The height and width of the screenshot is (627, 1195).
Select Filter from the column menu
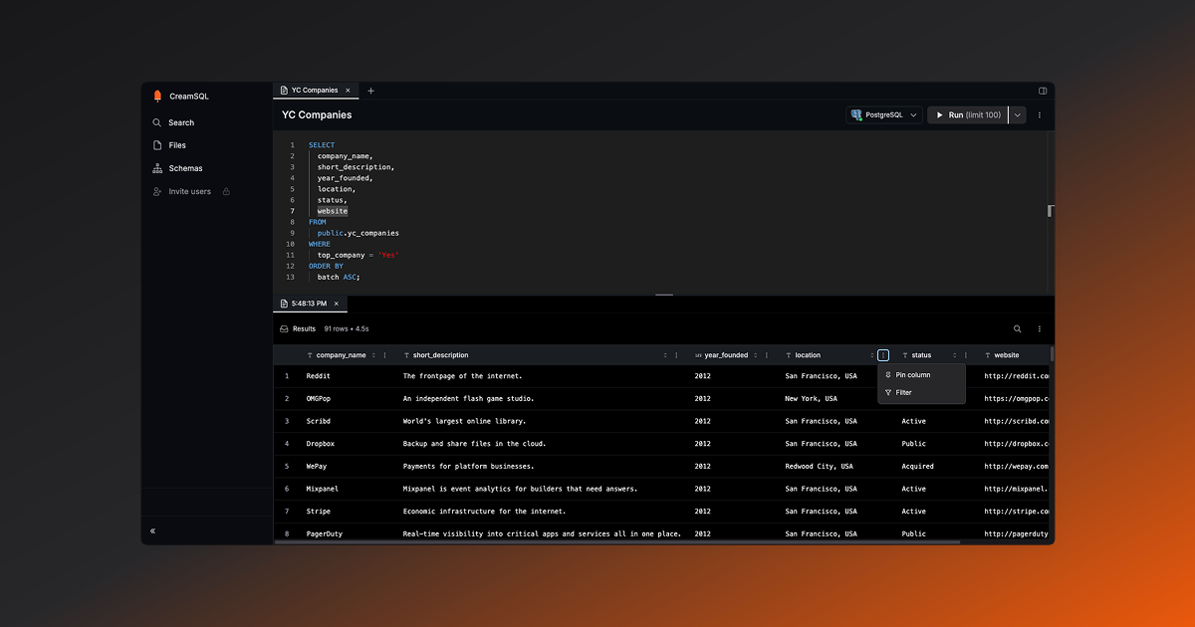coord(903,392)
